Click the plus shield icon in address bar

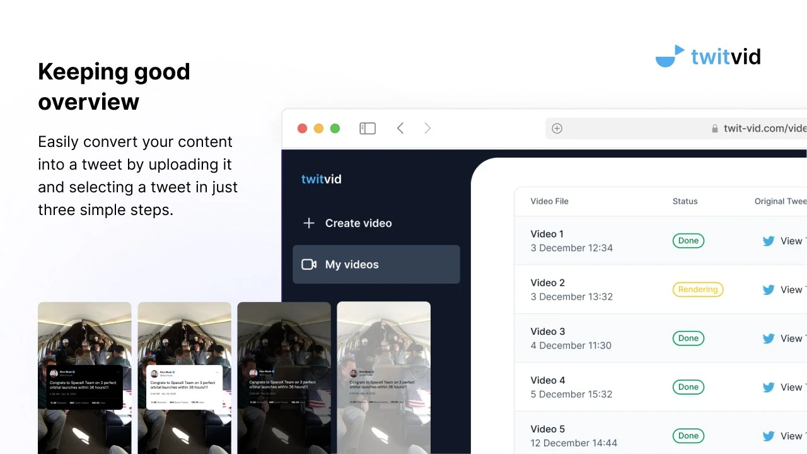coord(557,129)
